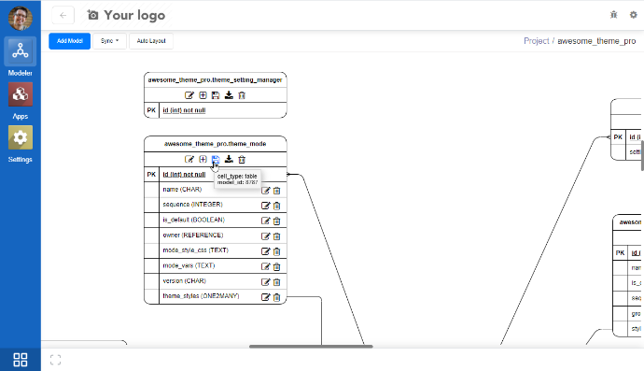This screenshot has height=371, width=644.
Task: Delete the theme_mode table via trash icon
Action: pyautogui.click(x=242, y=160)
